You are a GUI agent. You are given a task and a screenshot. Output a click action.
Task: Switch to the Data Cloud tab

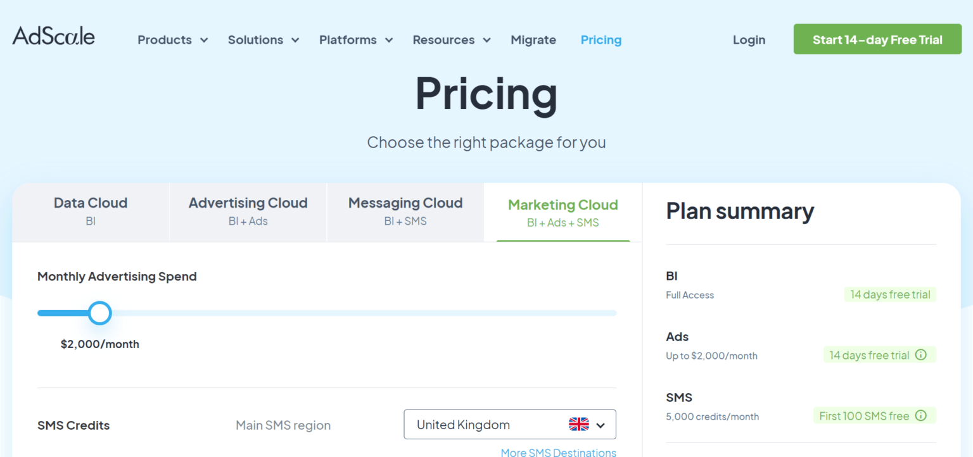pyautogui.click(x=90, y=211)
